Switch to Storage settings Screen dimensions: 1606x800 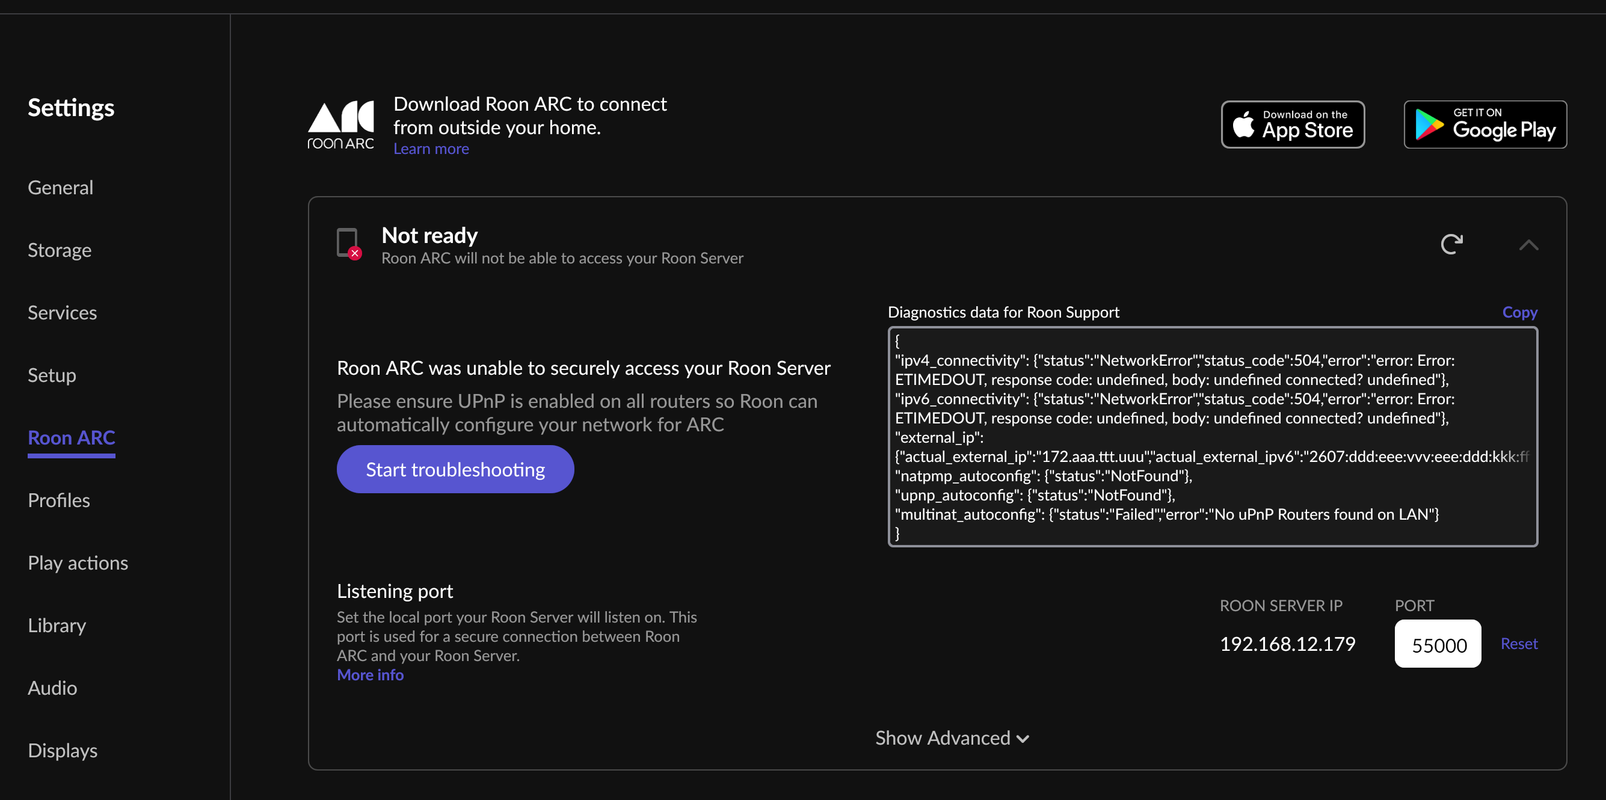(x=59, y=250)
